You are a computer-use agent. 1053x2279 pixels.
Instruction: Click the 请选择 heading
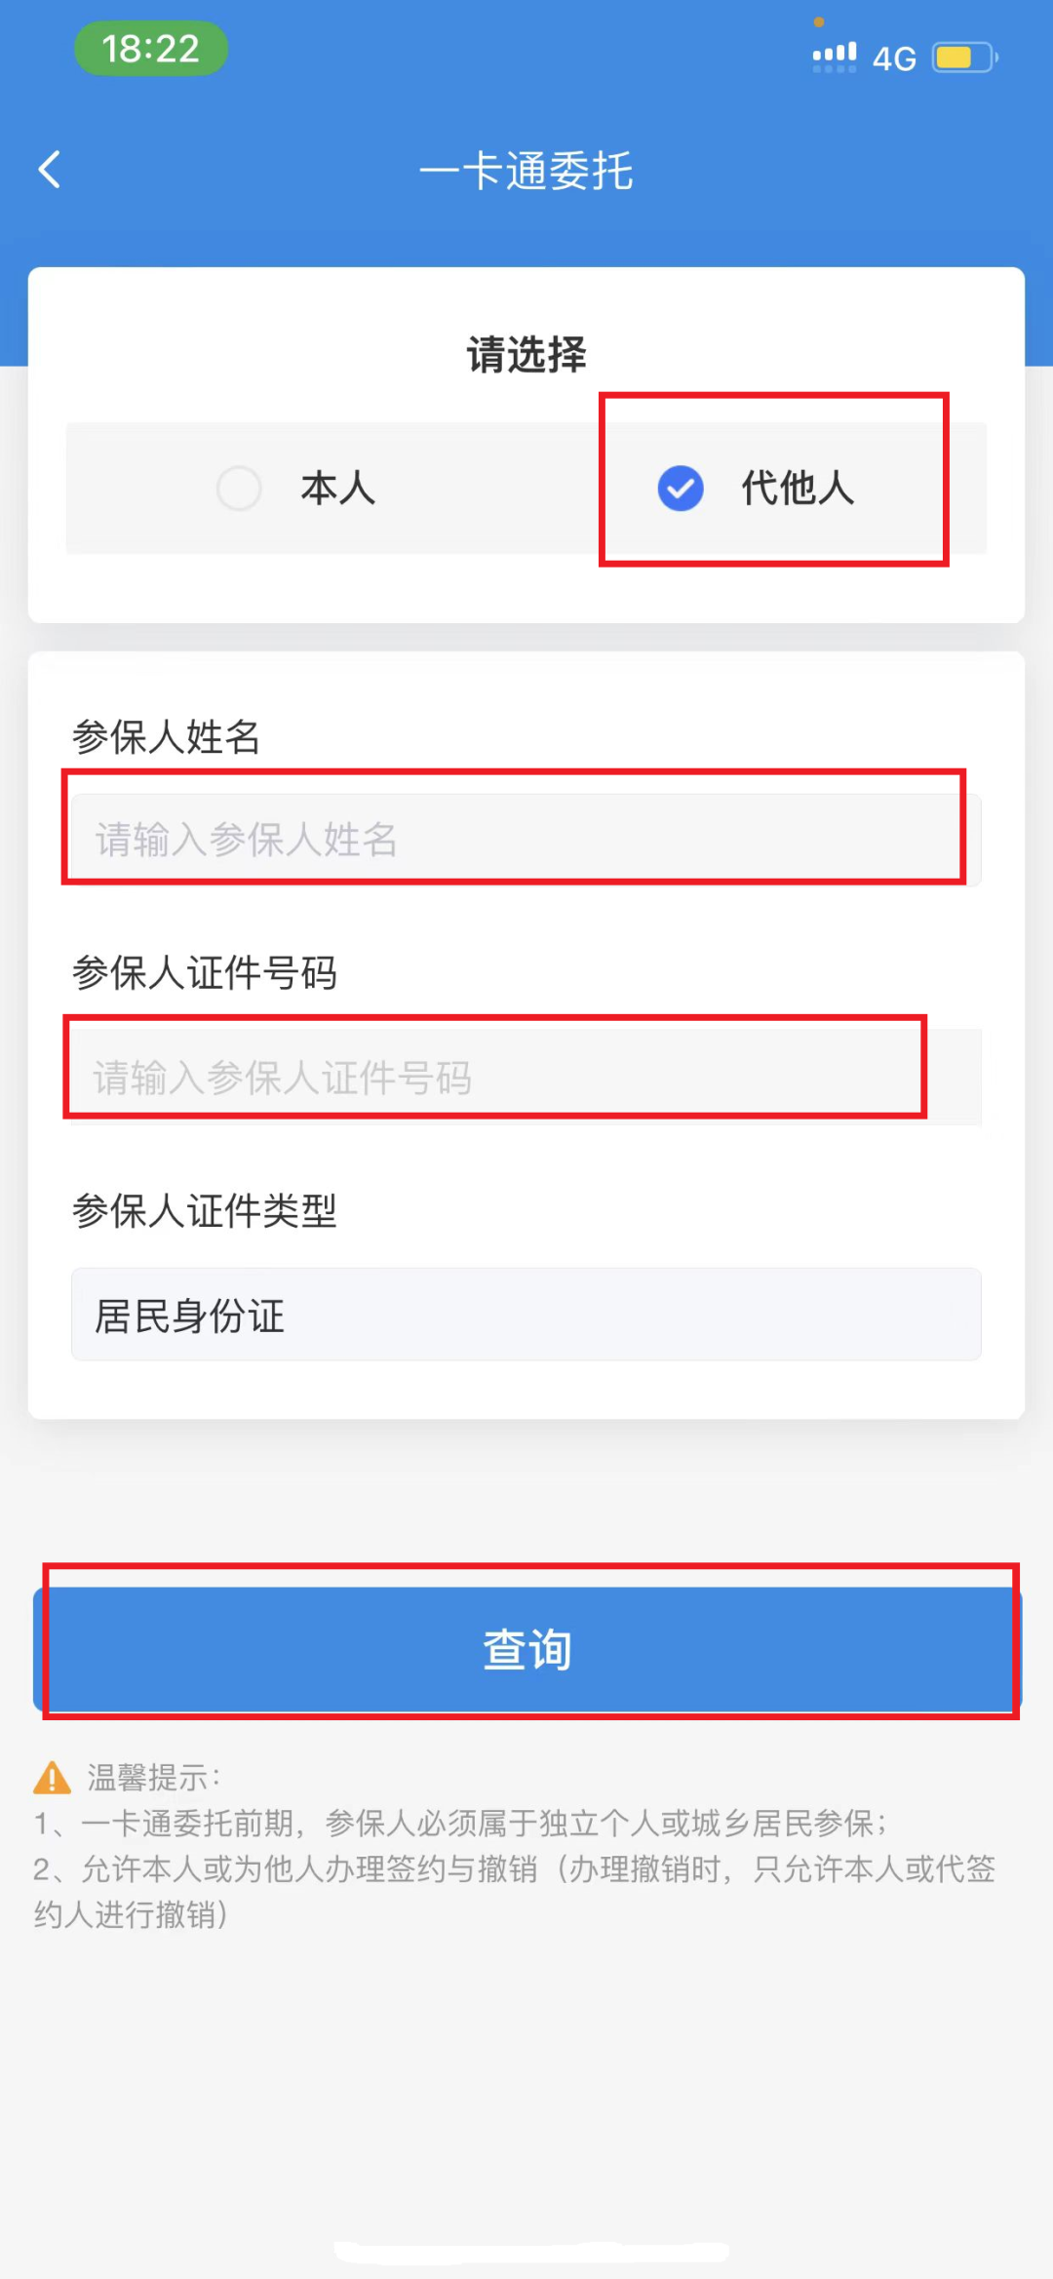click(526, 355)
